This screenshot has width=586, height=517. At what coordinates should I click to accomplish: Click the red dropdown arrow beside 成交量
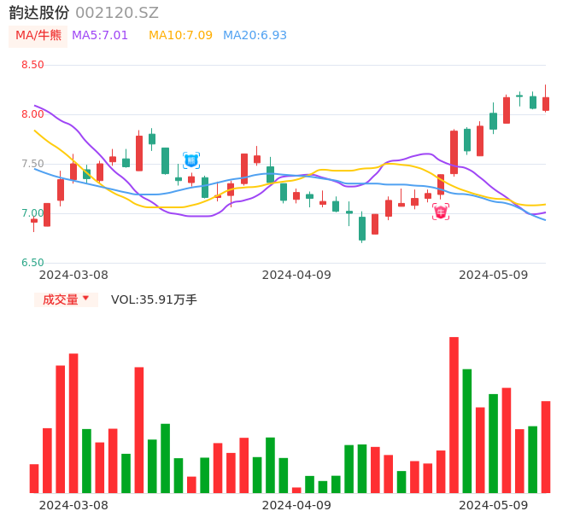pos(85,299)
